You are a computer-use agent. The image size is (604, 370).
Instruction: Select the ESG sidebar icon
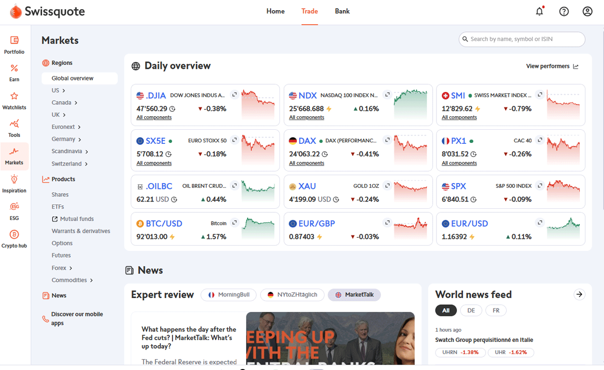(x=14, y=211)
